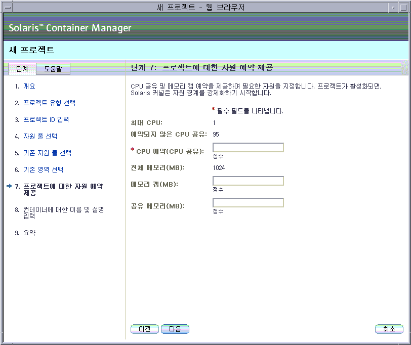Click the 이전 button
This screenshot has height=345, width=411.
(x=145, y=329)
